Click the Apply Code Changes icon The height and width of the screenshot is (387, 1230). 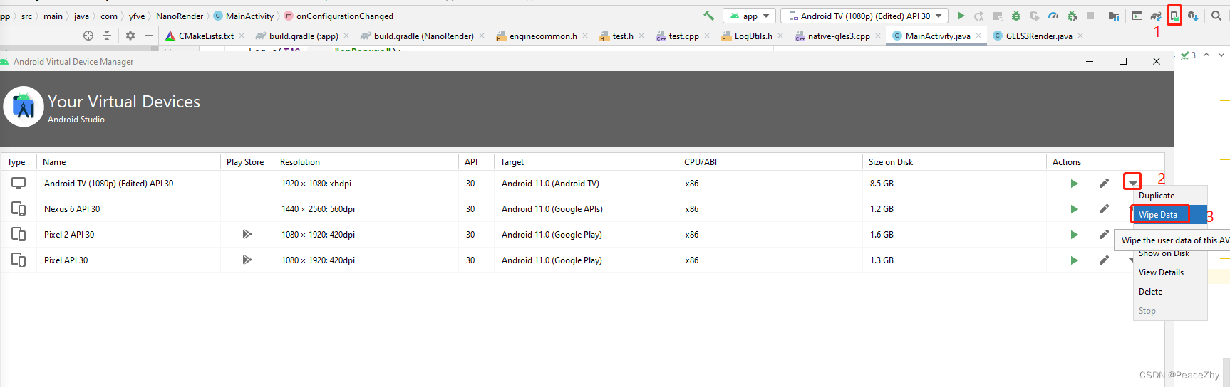(998, 16)
